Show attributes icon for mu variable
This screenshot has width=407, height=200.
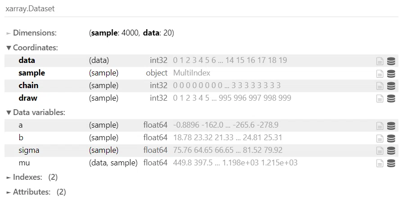[x=380, y=163]
